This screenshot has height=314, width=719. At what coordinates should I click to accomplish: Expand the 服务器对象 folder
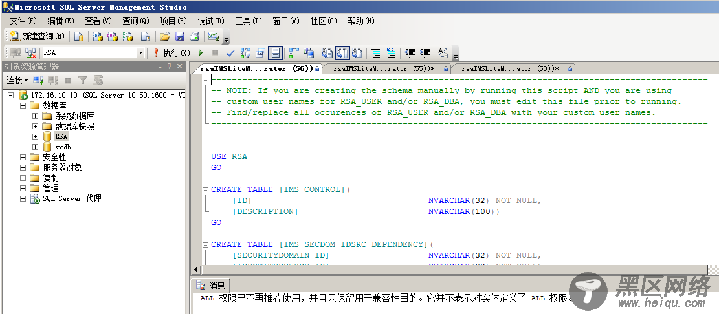pos(23,167)
